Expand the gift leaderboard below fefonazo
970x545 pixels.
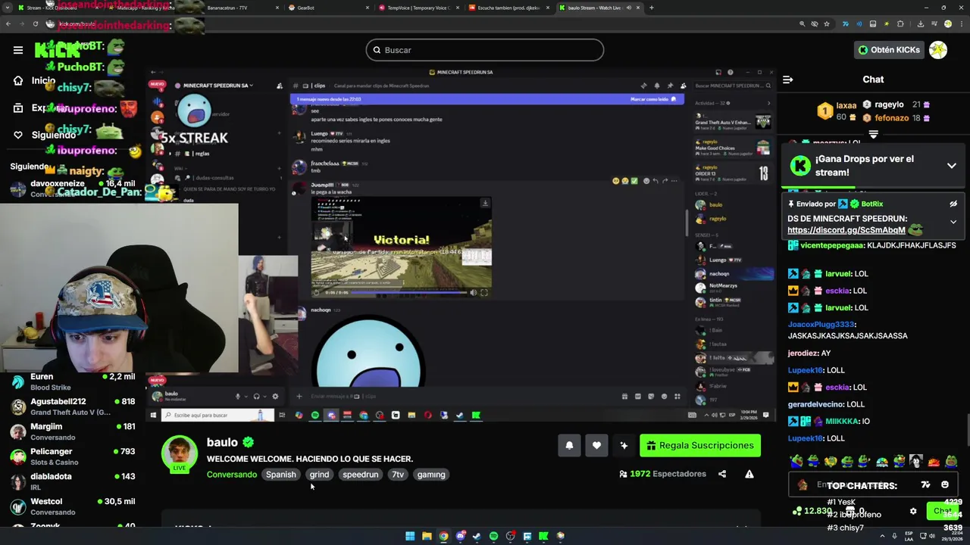(873, 135)
